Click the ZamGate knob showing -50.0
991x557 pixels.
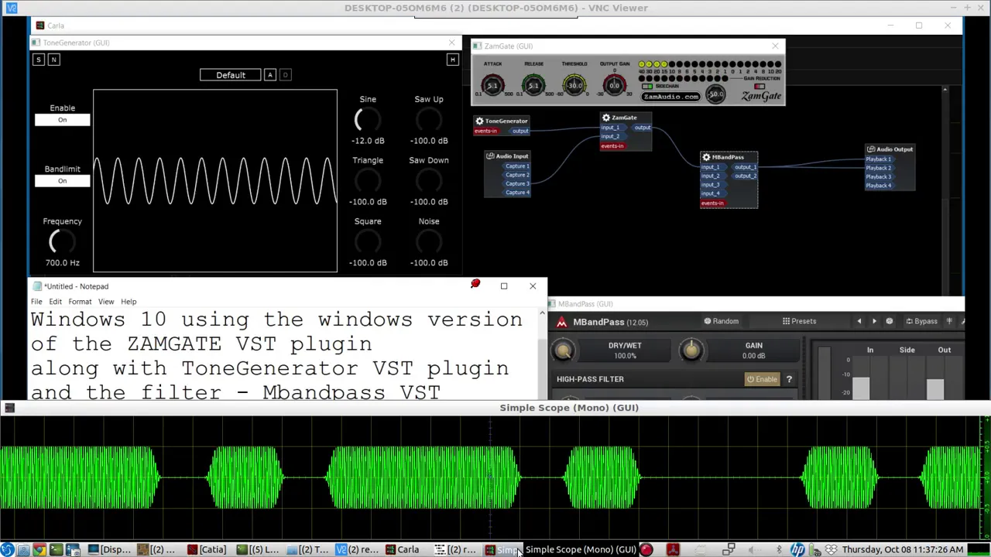(716, 94)
